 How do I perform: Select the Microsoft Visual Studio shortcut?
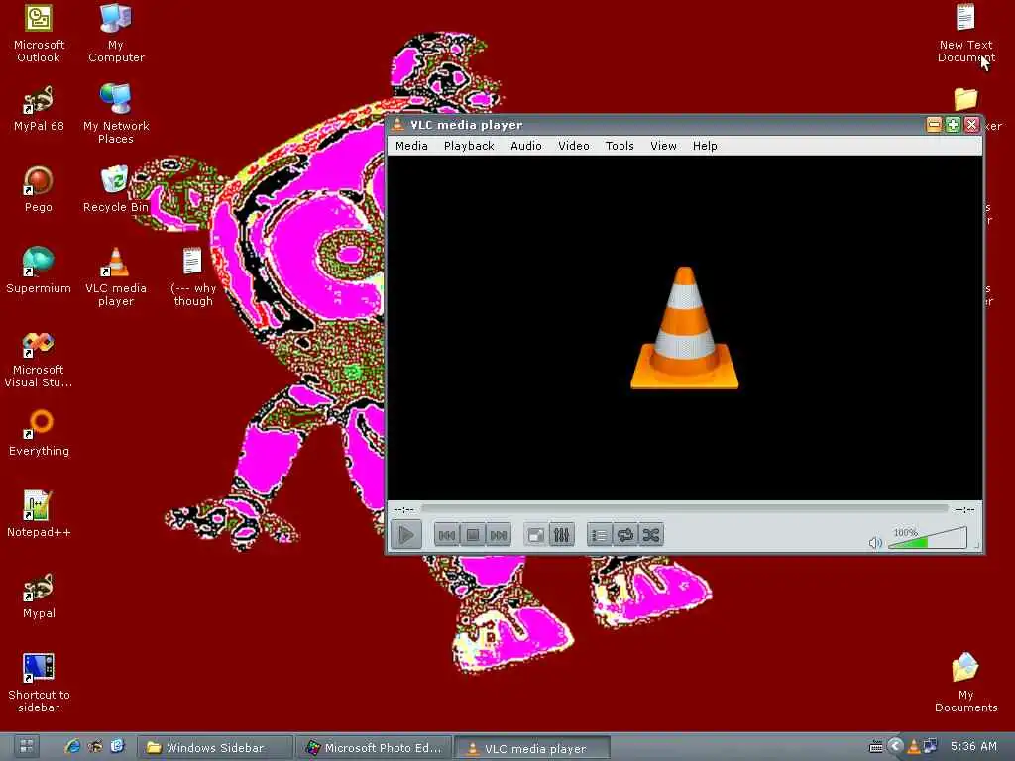[39, 359]
